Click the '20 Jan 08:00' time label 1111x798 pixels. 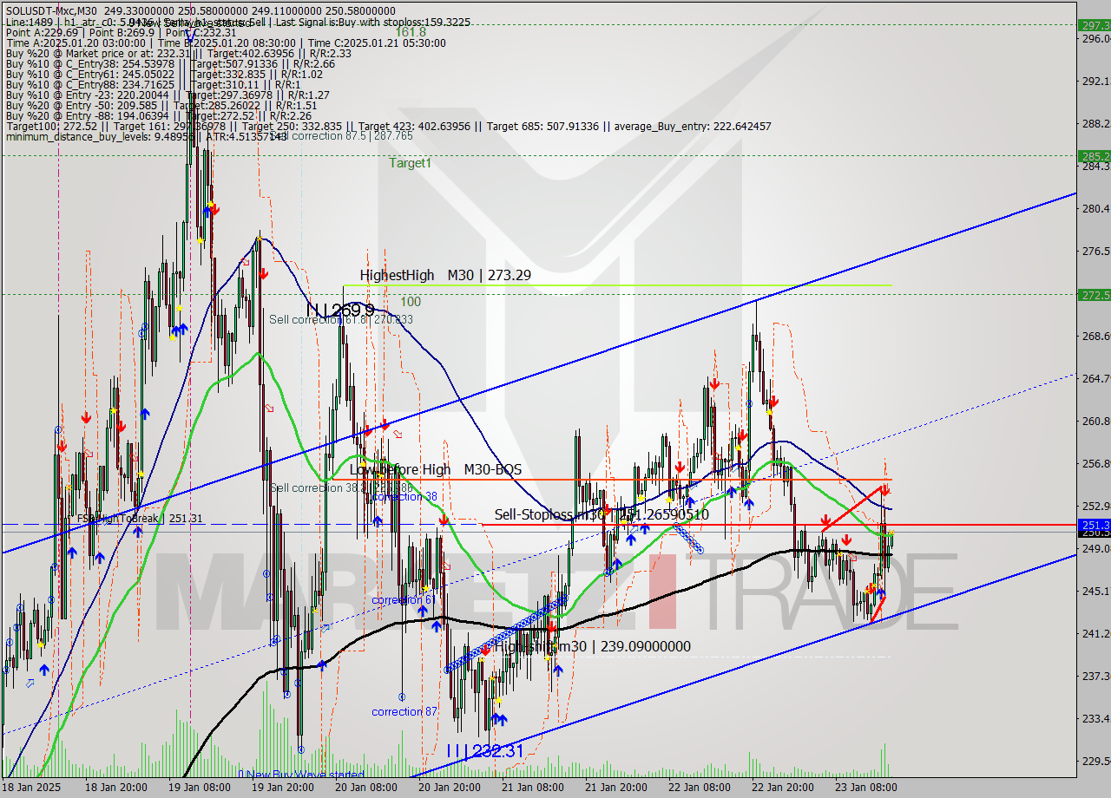(365, 788)
